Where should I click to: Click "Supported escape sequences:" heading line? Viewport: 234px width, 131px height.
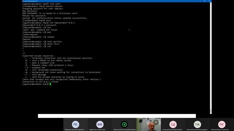[38, 56]
